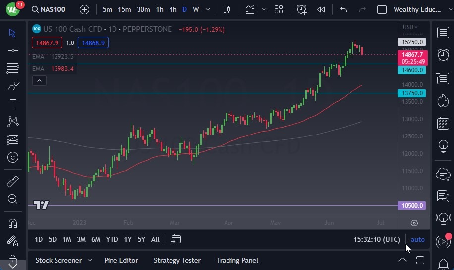Select the Text annotation tool
This screenshot has width=454, height=270.
point(13,104)
